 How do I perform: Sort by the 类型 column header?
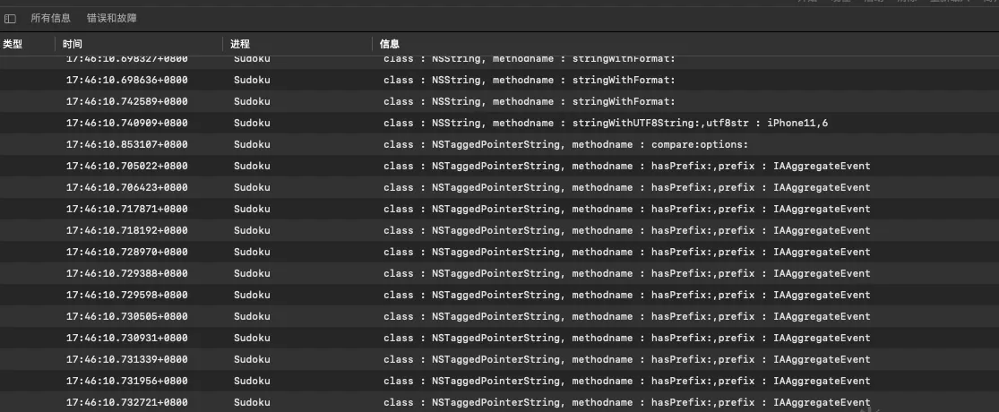click(x=13, y=44)
